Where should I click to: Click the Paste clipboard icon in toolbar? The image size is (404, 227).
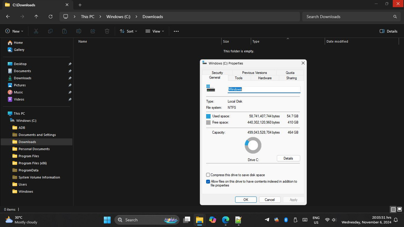[x=64, y=31]
